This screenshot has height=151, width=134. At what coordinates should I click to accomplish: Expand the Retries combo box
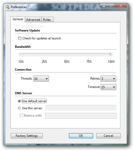108,79
